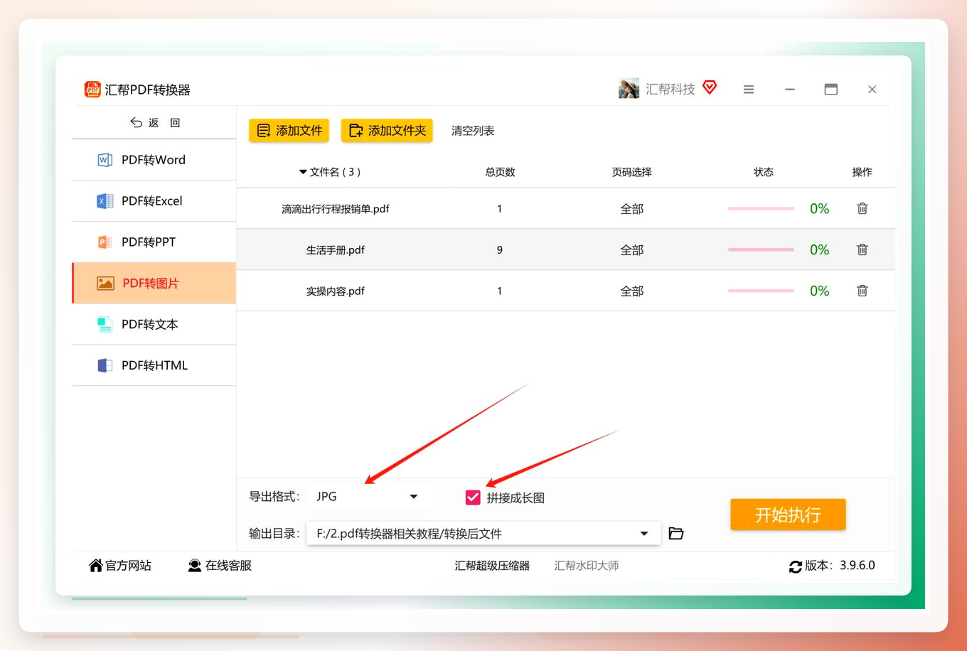
Task: Click the red VIP diamond icon
Action: 710,87
